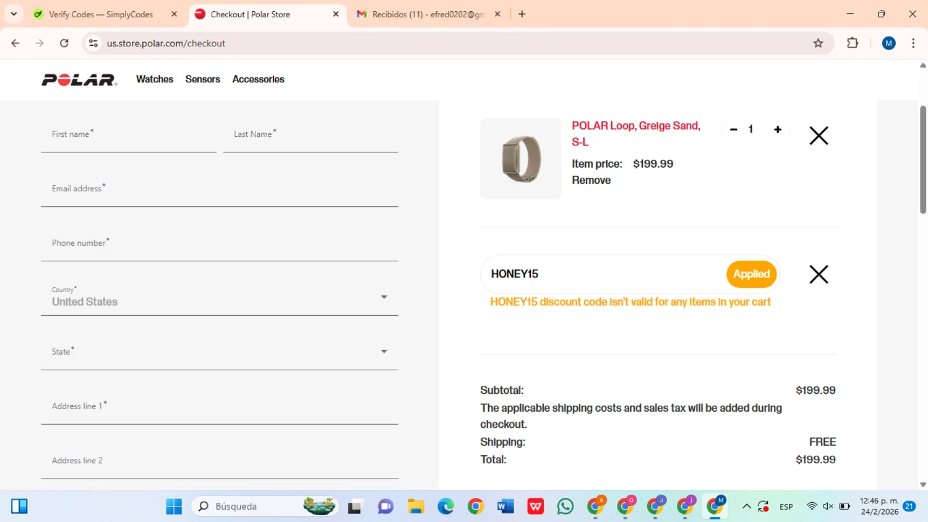This screenshot has width=928, height=522.
Task: Open Chrome three-dot menu
Action: 913,43
